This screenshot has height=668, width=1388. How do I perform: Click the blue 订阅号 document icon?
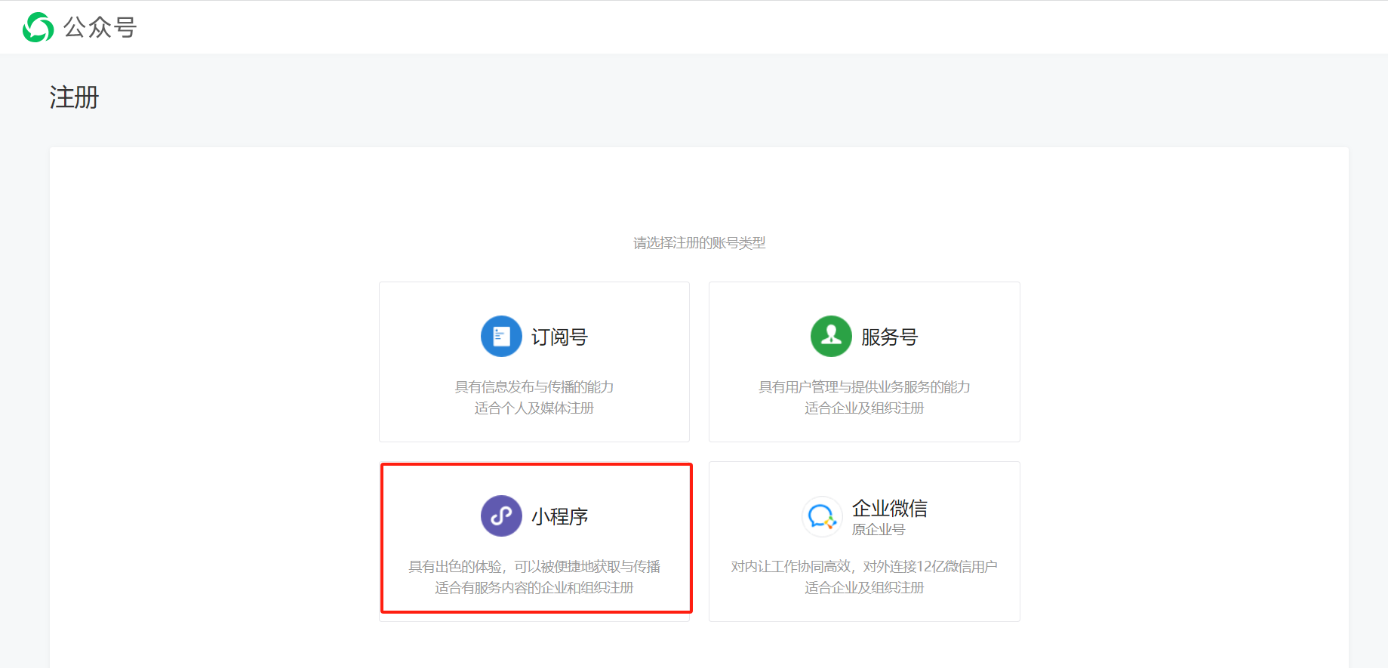(x=501, y=336)
